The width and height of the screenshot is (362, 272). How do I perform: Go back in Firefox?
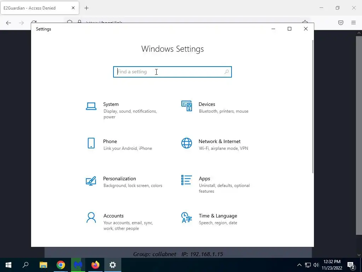[8, 23]
